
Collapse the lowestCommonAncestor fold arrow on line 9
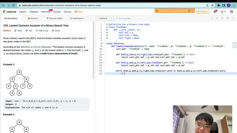(x=103, y=46)
